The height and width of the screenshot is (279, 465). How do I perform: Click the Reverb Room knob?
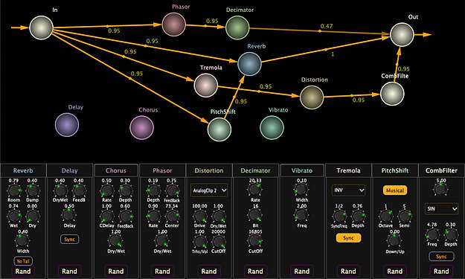[x=14, y=190]
